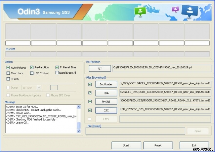
Task: Click 'Checking MD5 finished Sucessfully' log line
Action: click(32, 120)
